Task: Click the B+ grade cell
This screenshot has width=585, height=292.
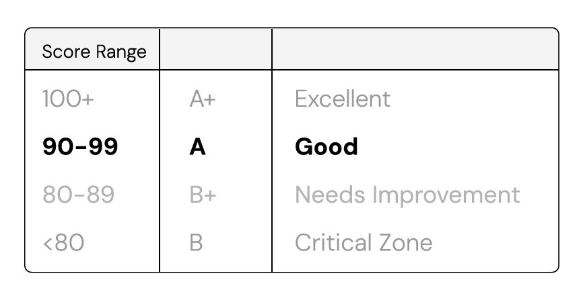Action: click(203, 195)
